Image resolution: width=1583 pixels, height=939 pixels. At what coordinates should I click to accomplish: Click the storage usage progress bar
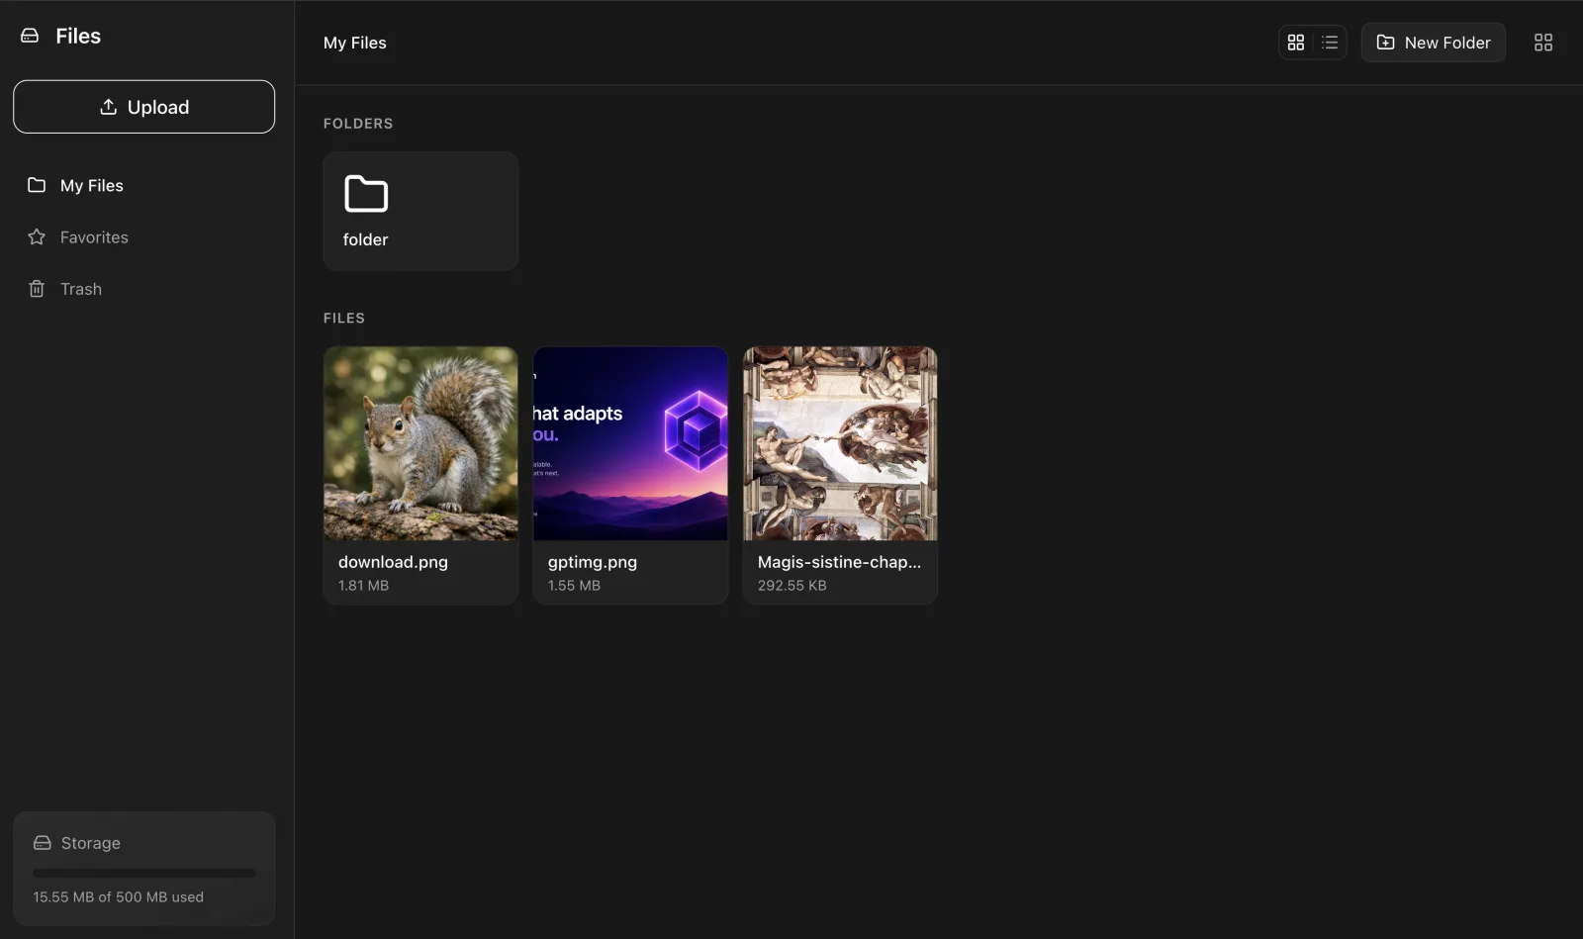pyautogui.click(x=143, y=873)
